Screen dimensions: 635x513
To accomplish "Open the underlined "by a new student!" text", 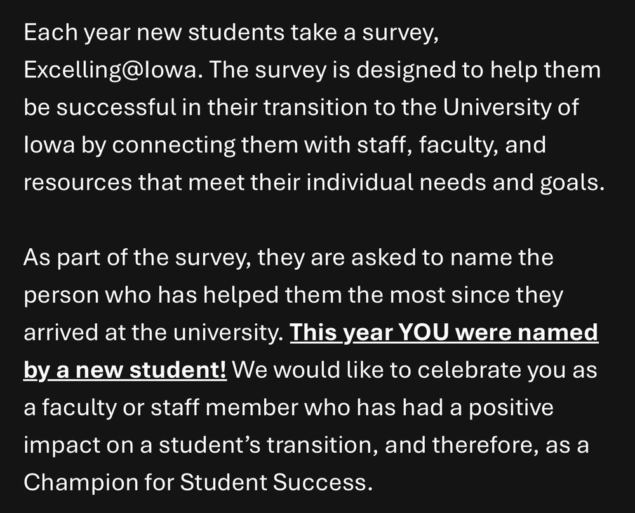I will pos(125,371).
